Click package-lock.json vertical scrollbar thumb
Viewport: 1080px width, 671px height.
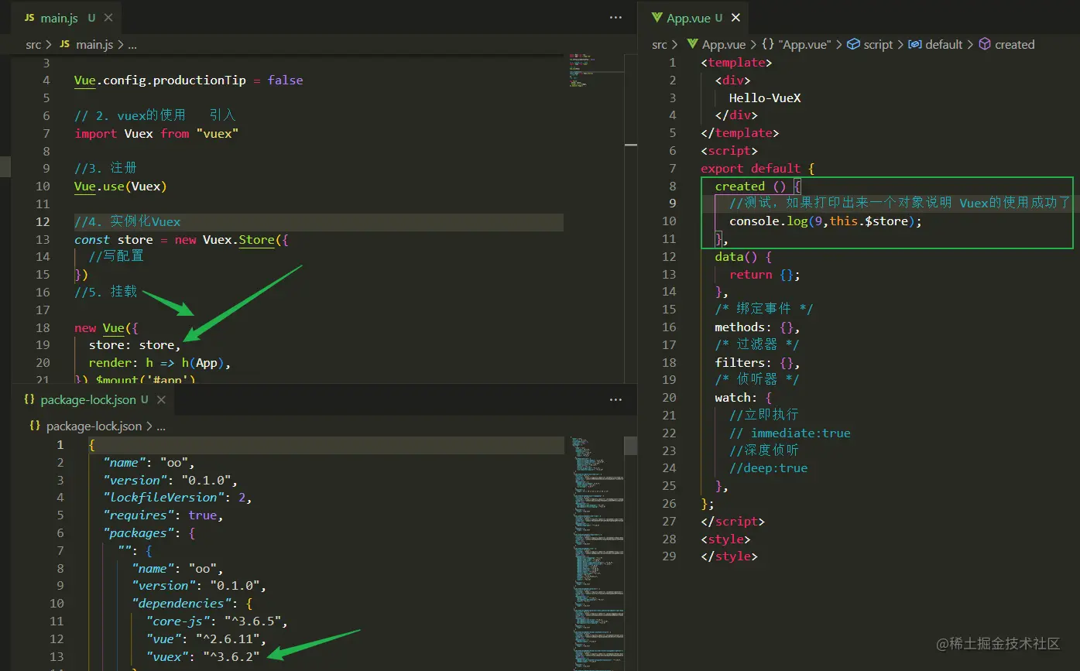click(631, 445)
